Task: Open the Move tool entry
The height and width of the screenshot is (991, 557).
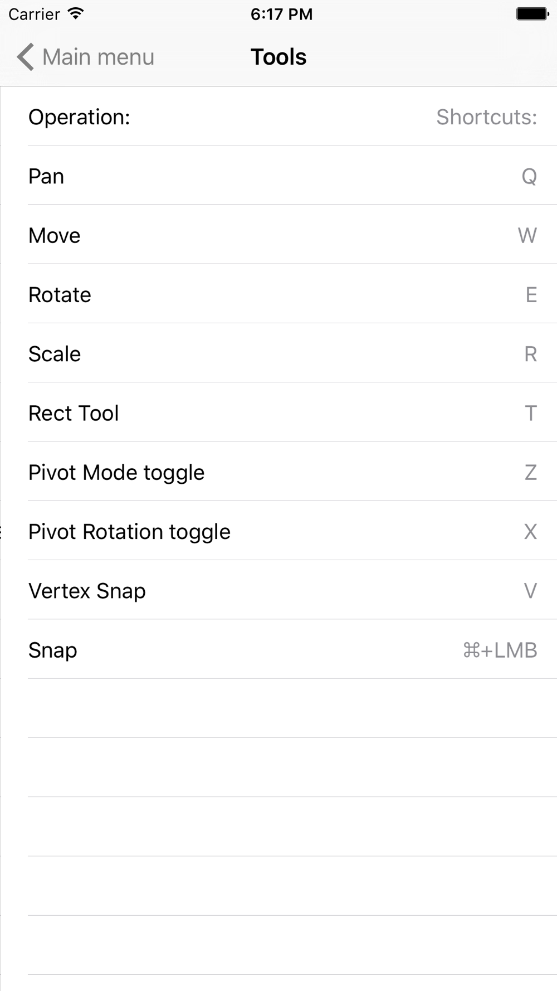Action: [278, 235]
